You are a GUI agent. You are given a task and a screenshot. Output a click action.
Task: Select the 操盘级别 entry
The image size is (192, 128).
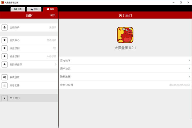tap(29, 48)
